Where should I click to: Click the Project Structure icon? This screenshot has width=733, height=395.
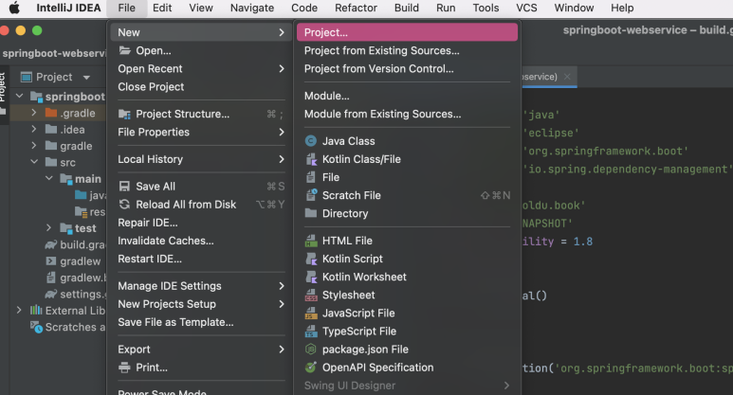pyautogui.click(x=124, y=114)
